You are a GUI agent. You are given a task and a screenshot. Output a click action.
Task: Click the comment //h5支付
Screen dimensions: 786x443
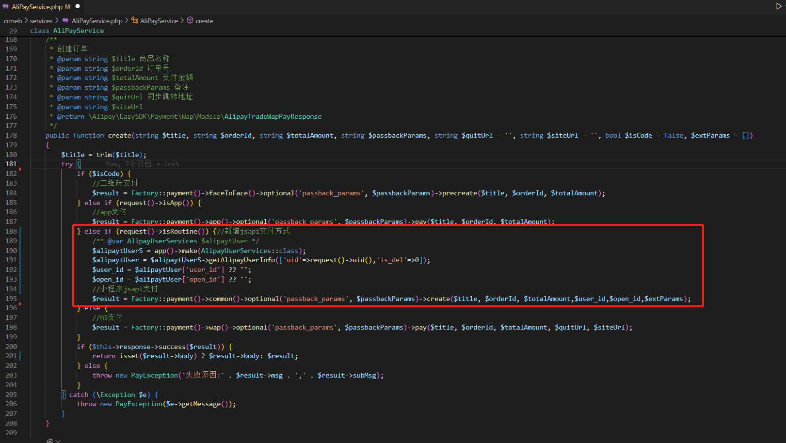[x=107, y=317]
